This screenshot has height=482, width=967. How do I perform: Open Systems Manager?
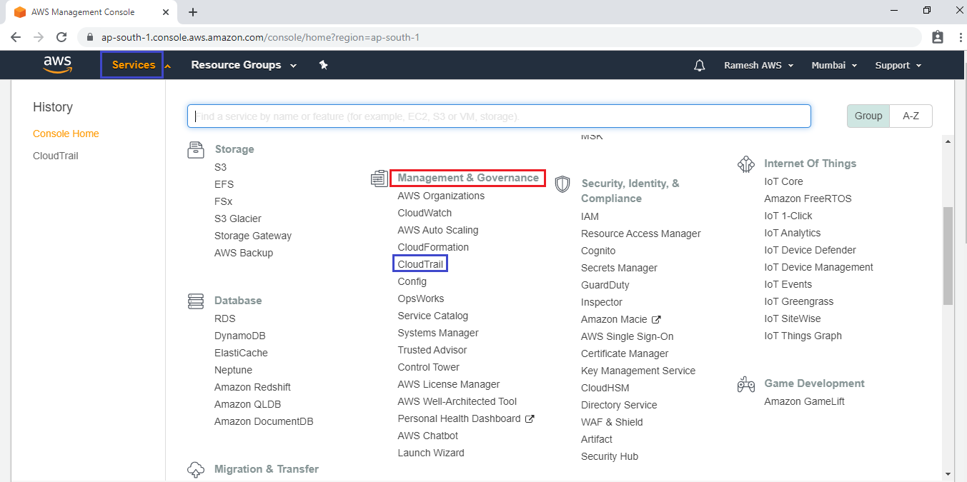438,333
